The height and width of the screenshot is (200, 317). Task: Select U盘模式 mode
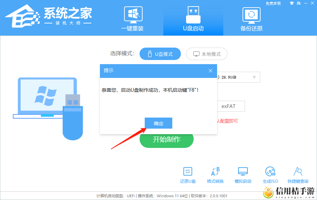[160, 54]
